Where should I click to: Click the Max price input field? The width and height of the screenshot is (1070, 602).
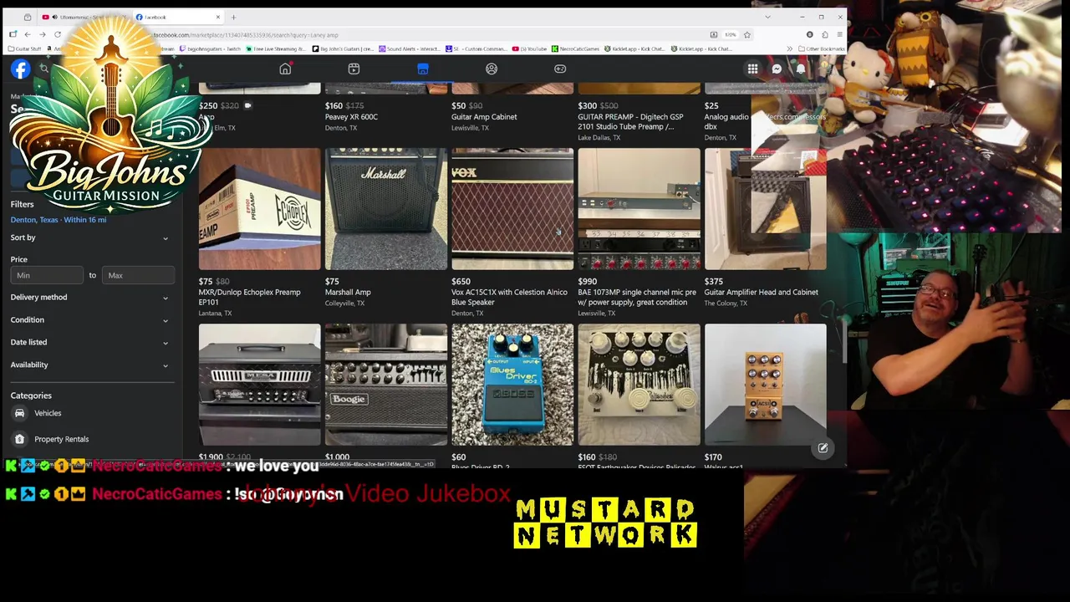[138, 275]
